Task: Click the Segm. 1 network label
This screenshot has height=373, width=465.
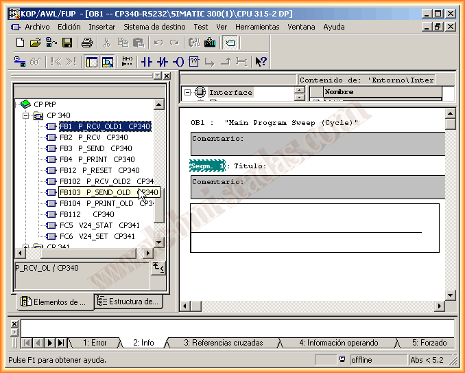Action: (207, 166)
